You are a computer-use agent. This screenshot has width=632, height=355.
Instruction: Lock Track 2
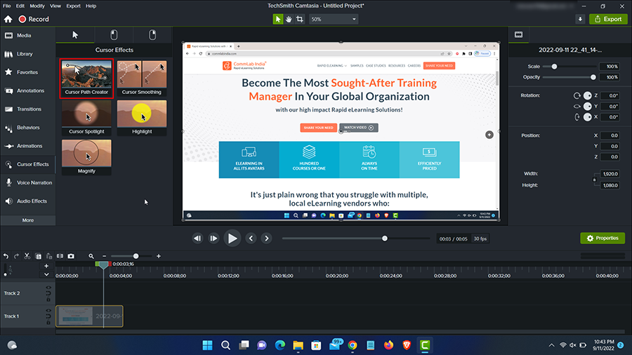(48, 300)
